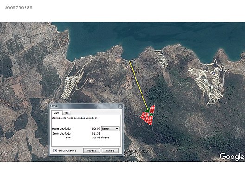
Task: Close the Cetvel ruler dialog
Action: [x=121, y=106]
